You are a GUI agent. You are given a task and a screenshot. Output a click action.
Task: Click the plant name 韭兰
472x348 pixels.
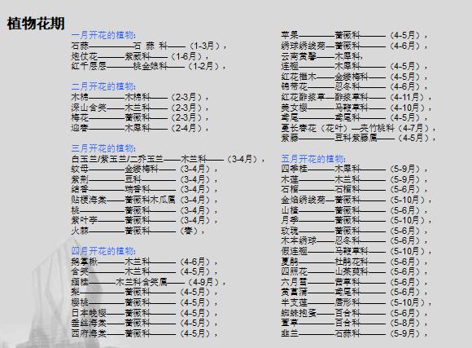click(x=290, y=333)
